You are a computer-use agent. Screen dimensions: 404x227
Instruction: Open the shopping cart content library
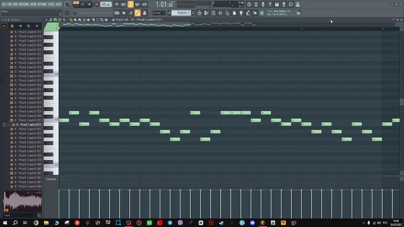pos(262,13)
